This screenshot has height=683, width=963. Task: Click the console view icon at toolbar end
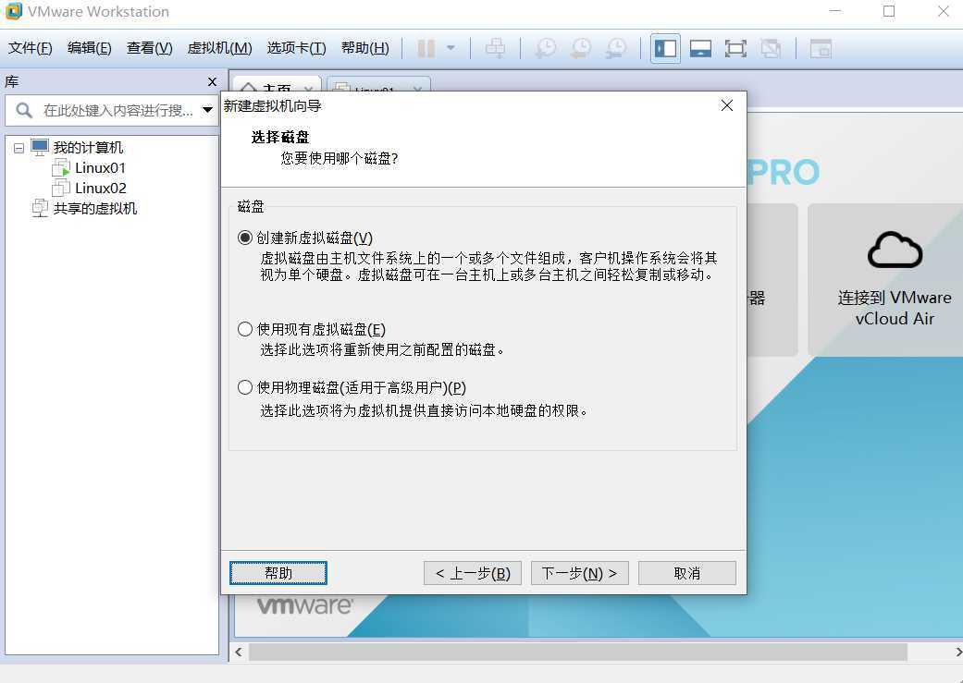tap(821, 48)
